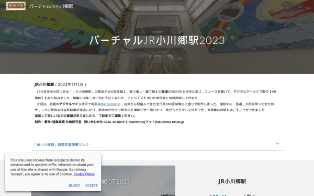Click the bold contact line with 0246-46-0849
This screenshot has width=314, height=196.
[109, 122]
